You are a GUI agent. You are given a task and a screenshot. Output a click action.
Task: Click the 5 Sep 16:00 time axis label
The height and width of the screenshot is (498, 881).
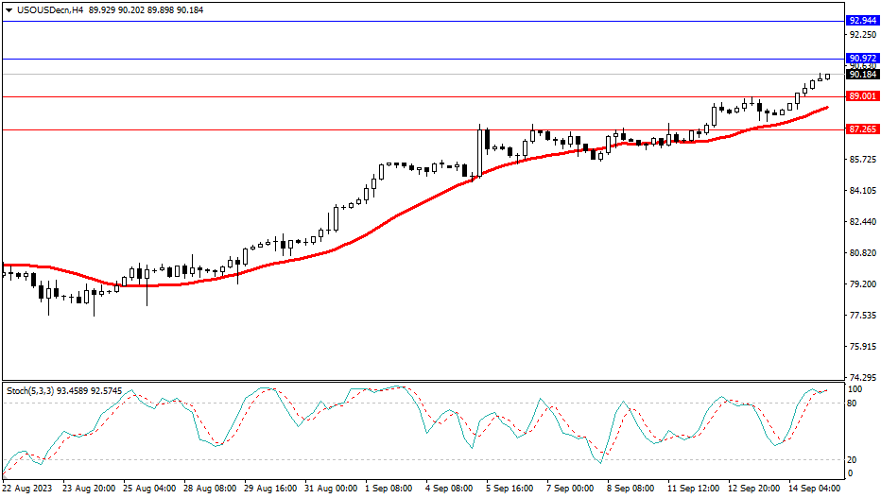click(510, 489)
